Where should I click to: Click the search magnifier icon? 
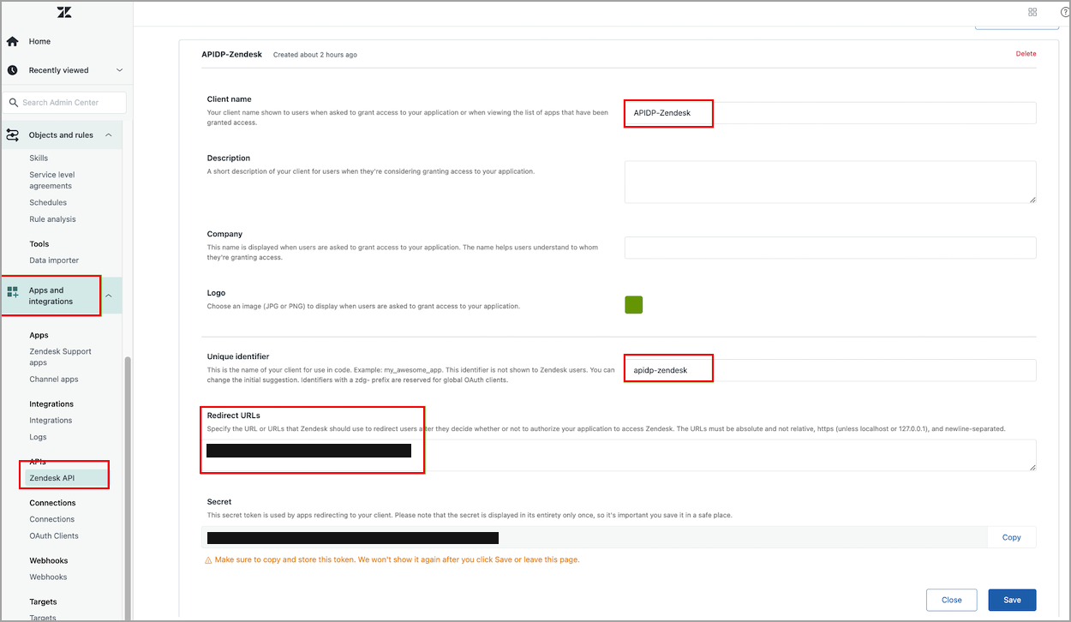pos(14,103)
